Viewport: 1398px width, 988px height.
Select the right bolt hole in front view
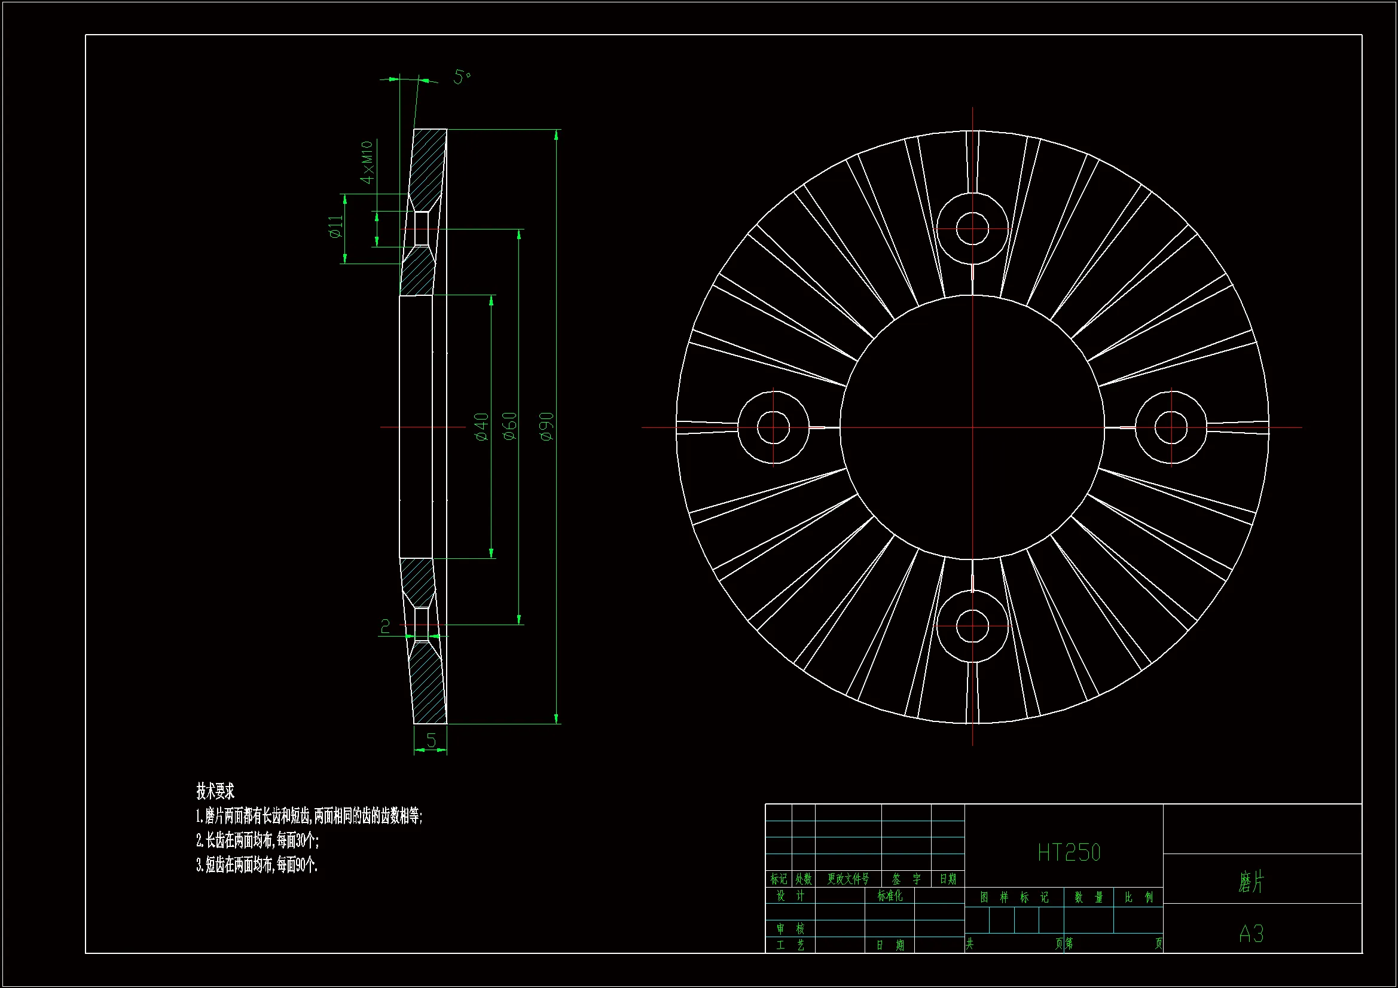[x=1170, y=427]
